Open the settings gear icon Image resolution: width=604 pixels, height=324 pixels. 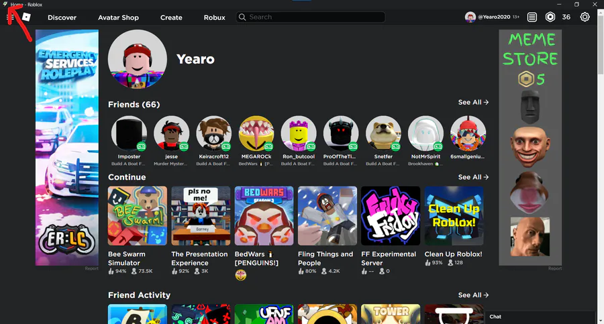click(585, 17)
